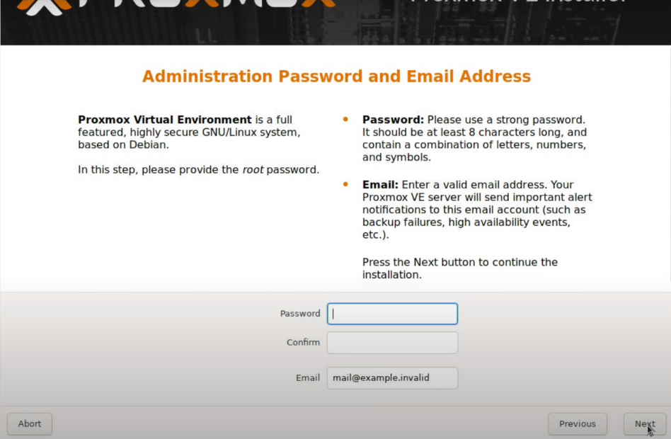Screen dimensions: 671x439
Task: Click the orange bullet beside Password tip
Action: [x=345, y=120]
